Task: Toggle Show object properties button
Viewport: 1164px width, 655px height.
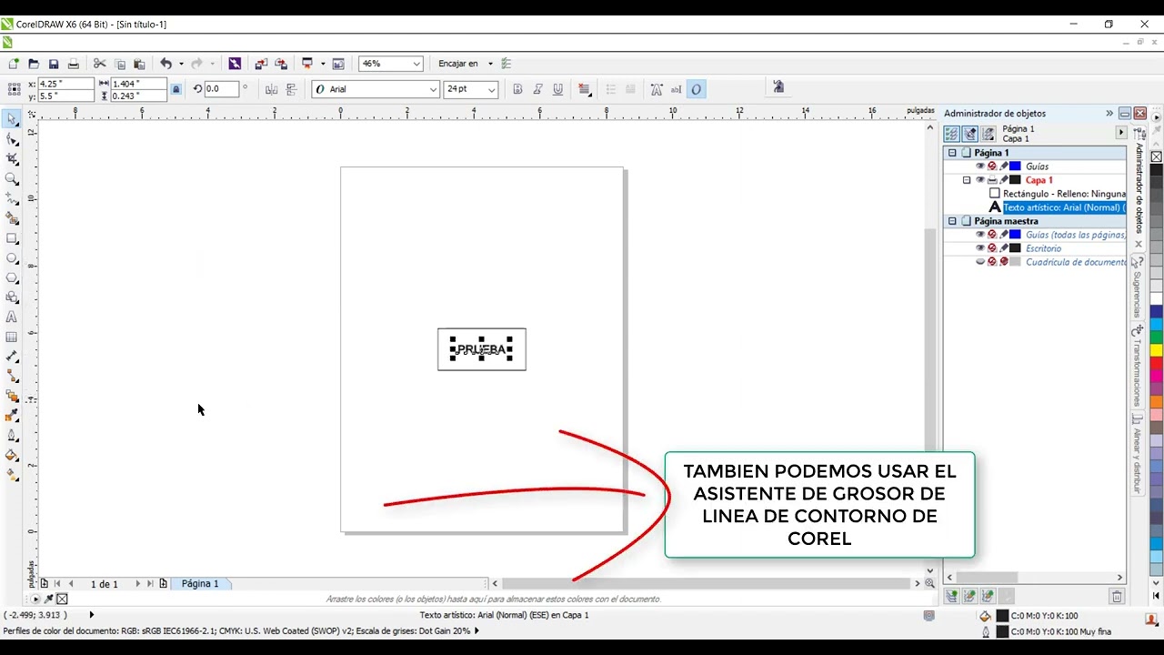Action: pyautogui.click(x=951, y=134)
